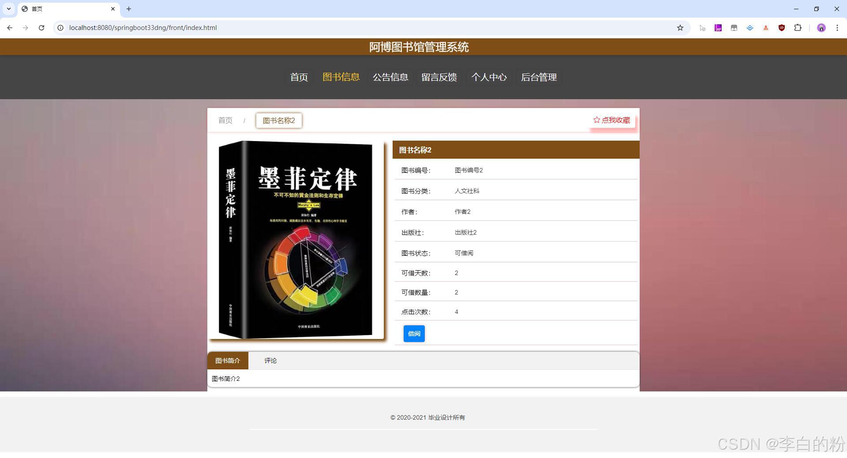Image resolution: width=847 pixels, height=458 pixels.
Task: Click the 2020-2021 毕业设计所有 footer text
Action: [427, 417]
